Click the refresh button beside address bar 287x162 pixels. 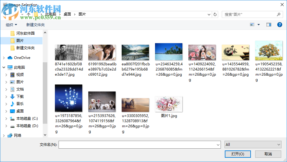(215, 14)
